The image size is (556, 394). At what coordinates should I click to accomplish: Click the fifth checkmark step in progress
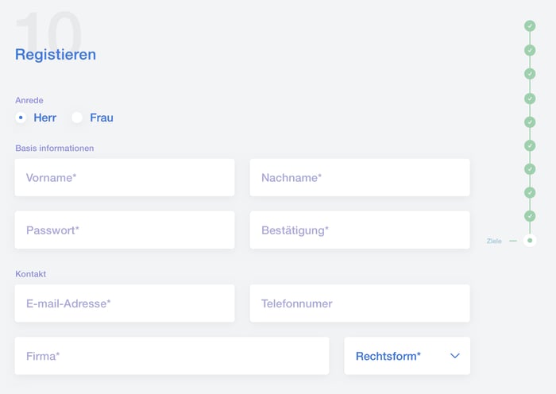pos(530,122)
